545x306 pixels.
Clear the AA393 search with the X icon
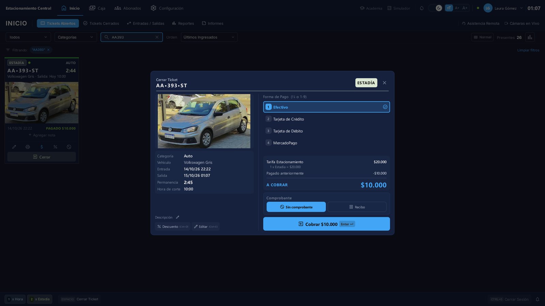[157, 37]
